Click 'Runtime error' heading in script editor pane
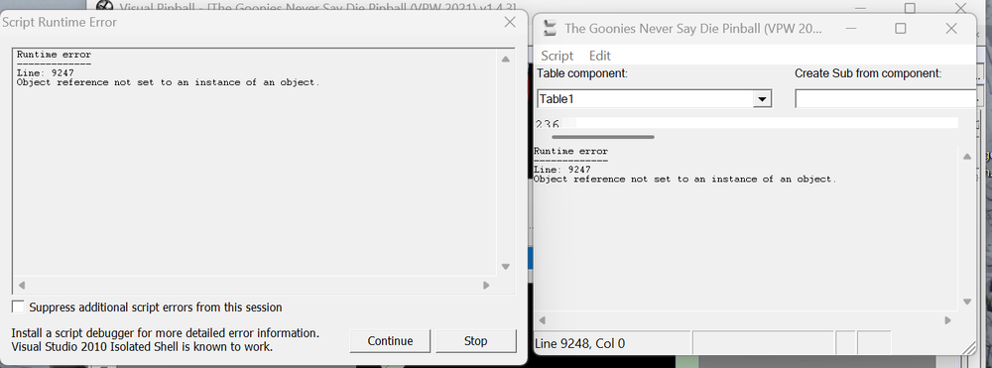992x368 pixels. [x=570, y=151]
